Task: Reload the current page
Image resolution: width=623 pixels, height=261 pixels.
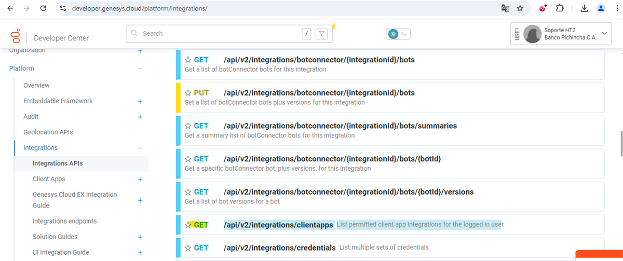Action: coord(43,8)
